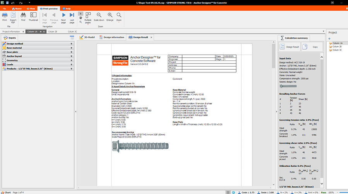Open the Help ribbon tab
Screen dimensions: 348x194
pyautogui.click(x=67, y=8)
